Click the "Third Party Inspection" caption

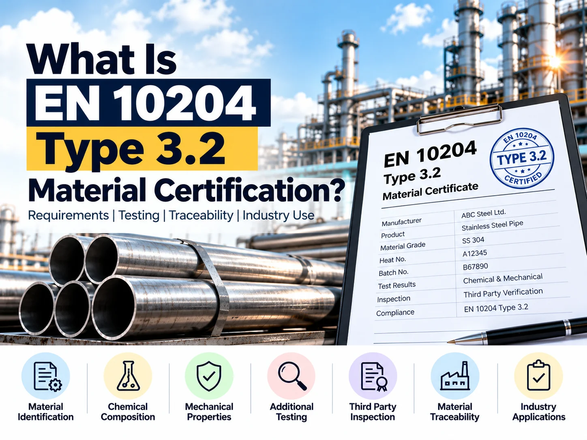click(x=373, y=412)
